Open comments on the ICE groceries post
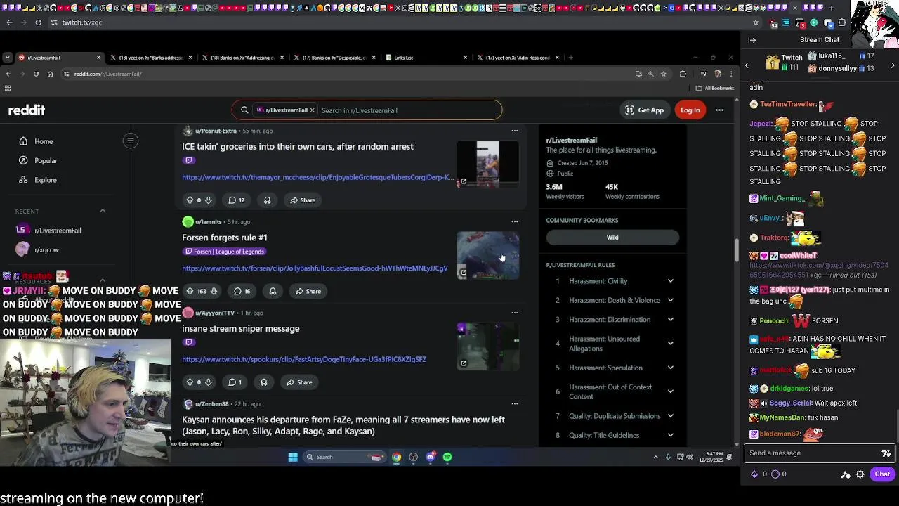The image size is (899, 506). point(236,200)
